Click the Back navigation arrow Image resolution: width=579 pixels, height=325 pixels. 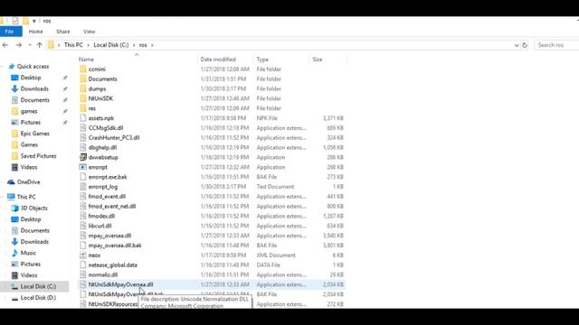(5, 45)
